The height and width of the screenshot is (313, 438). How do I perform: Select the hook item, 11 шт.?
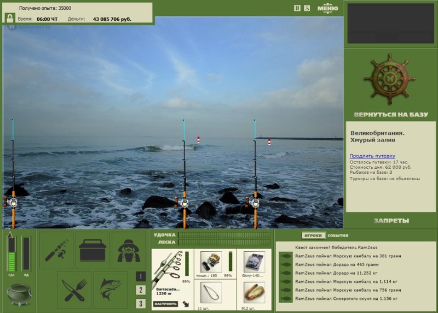211,293
